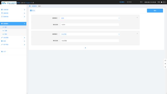Click the user profile icon in the top bar
Screen dimensions: 167x94
(x=162, y=2)
